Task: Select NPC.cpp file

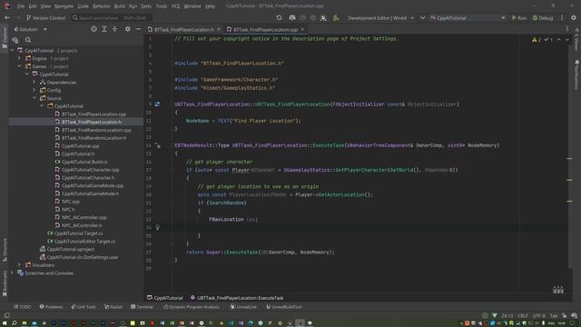Action: pyautogui.click(x=71, y=202)
